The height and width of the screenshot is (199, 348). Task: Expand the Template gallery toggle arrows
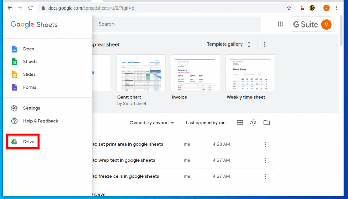pos(249,44)
